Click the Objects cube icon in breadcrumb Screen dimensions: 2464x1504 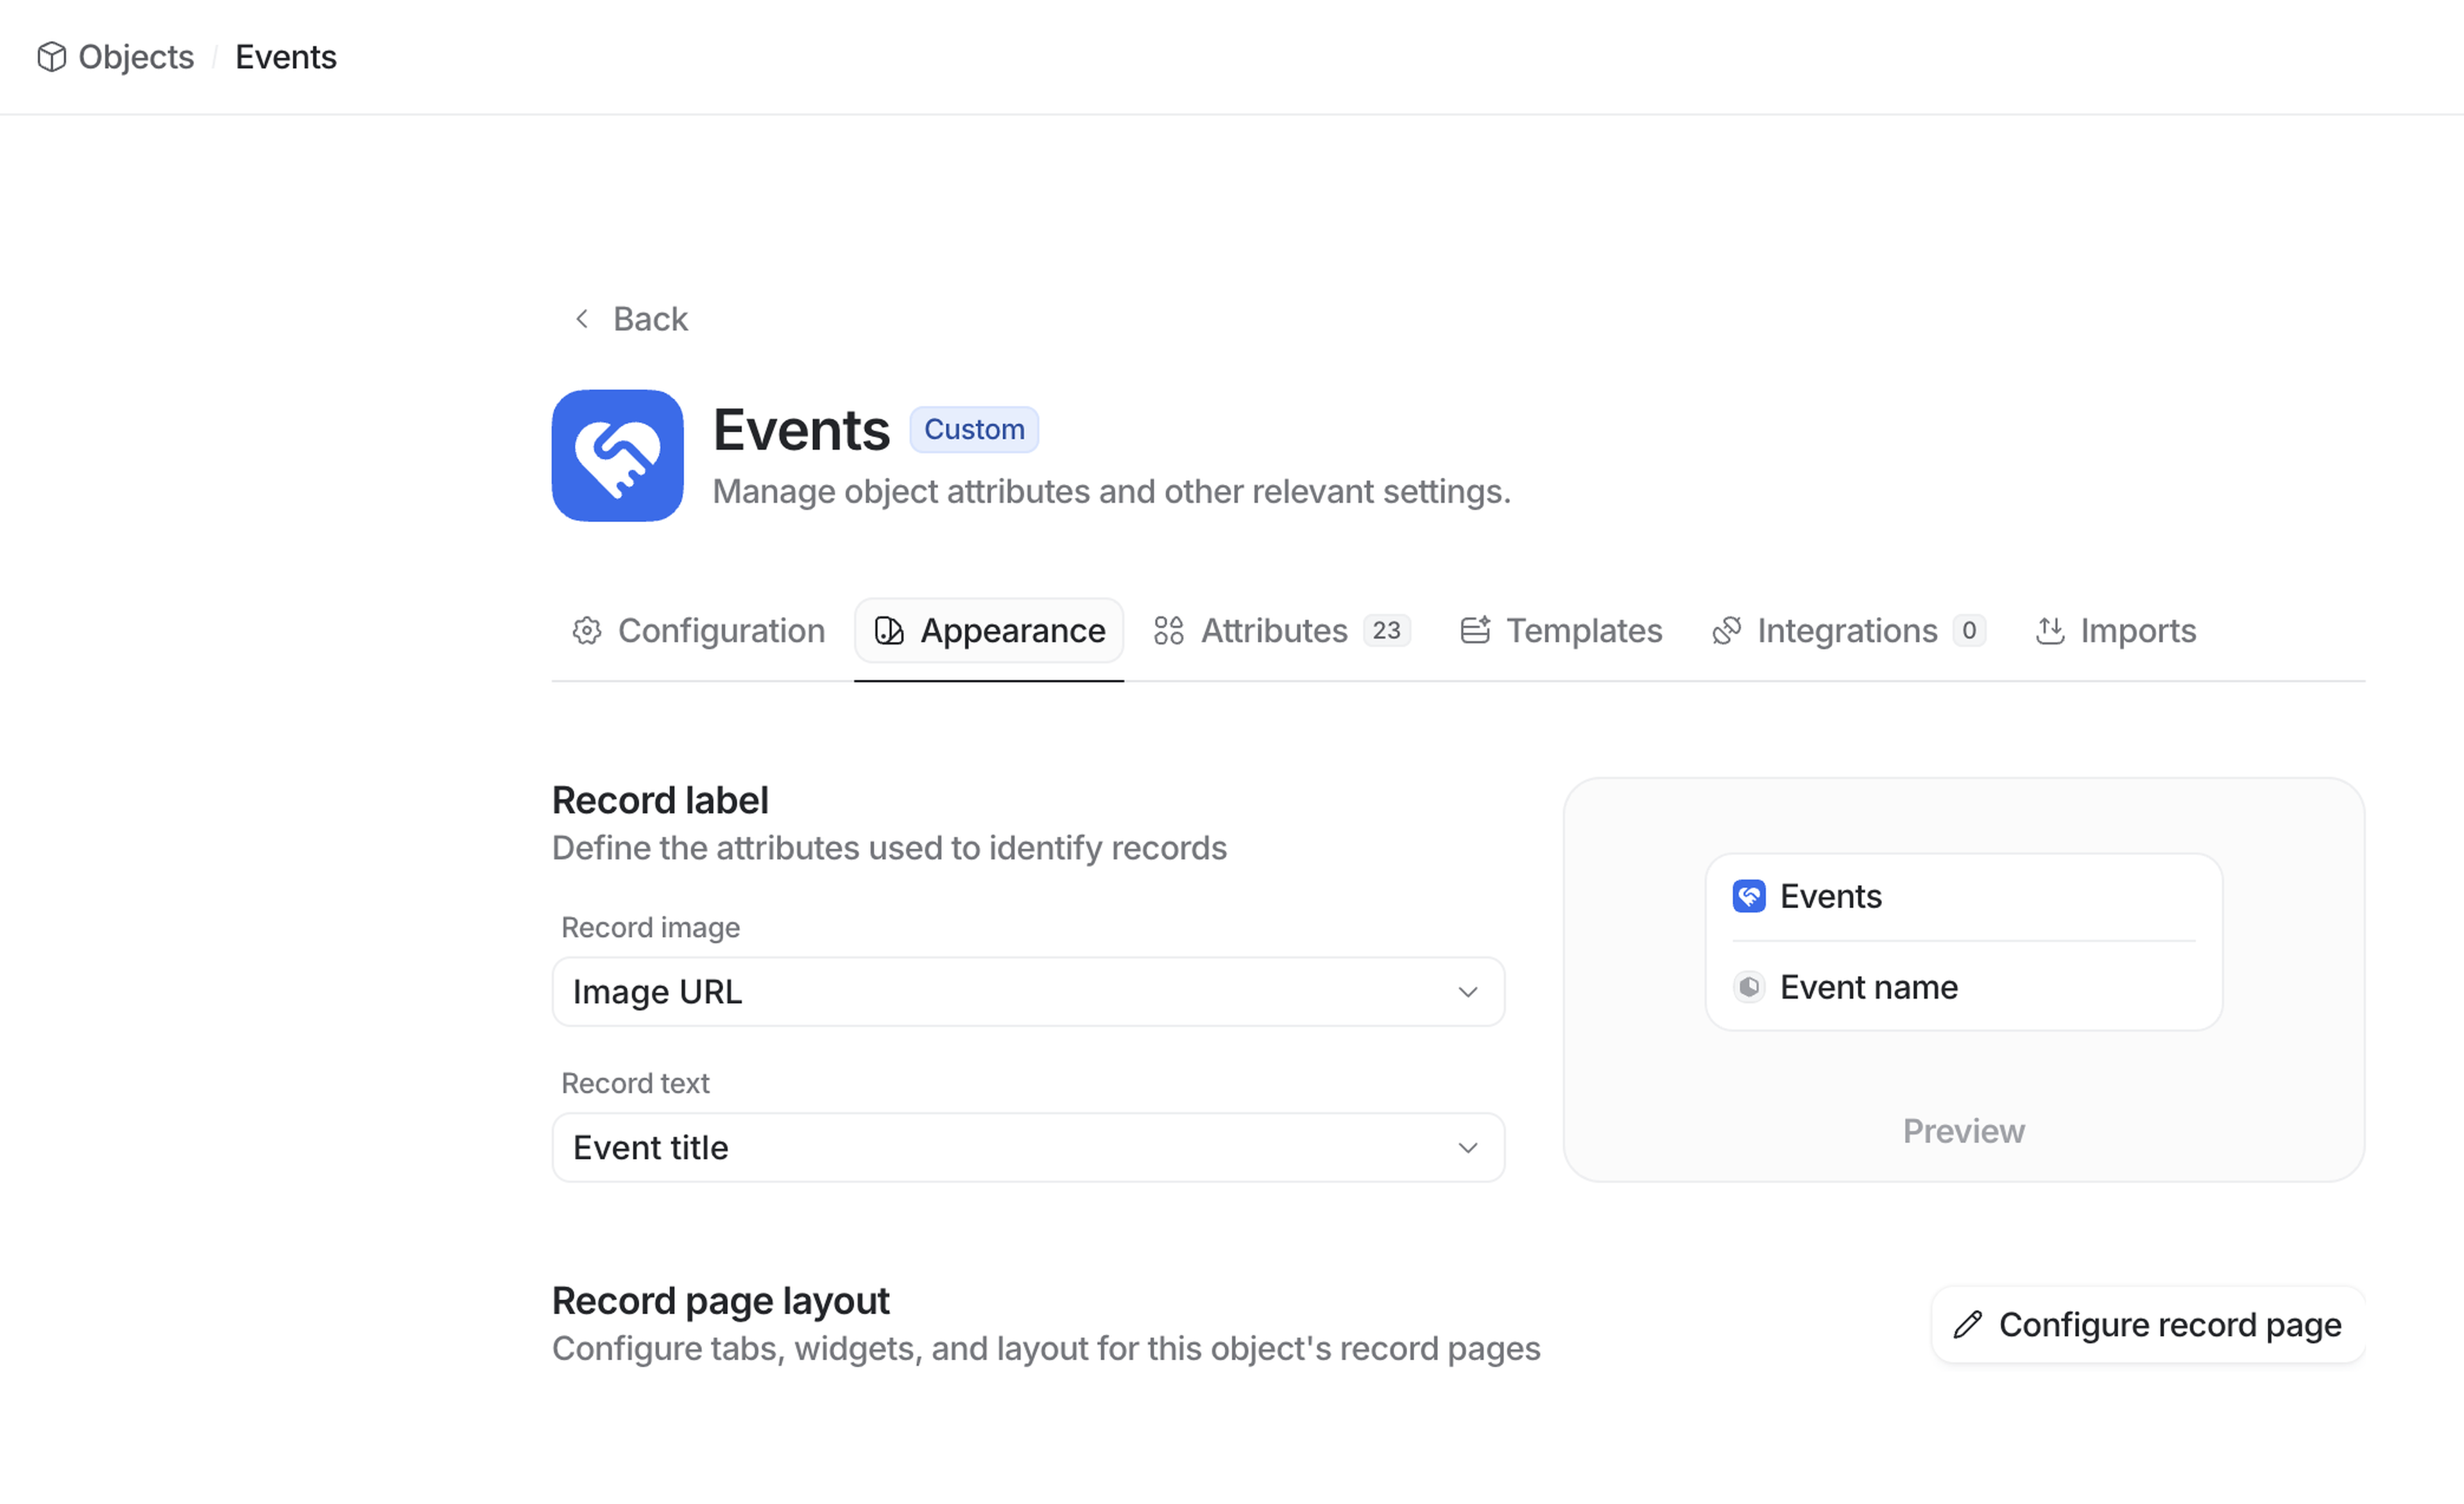tap(51, 57)
